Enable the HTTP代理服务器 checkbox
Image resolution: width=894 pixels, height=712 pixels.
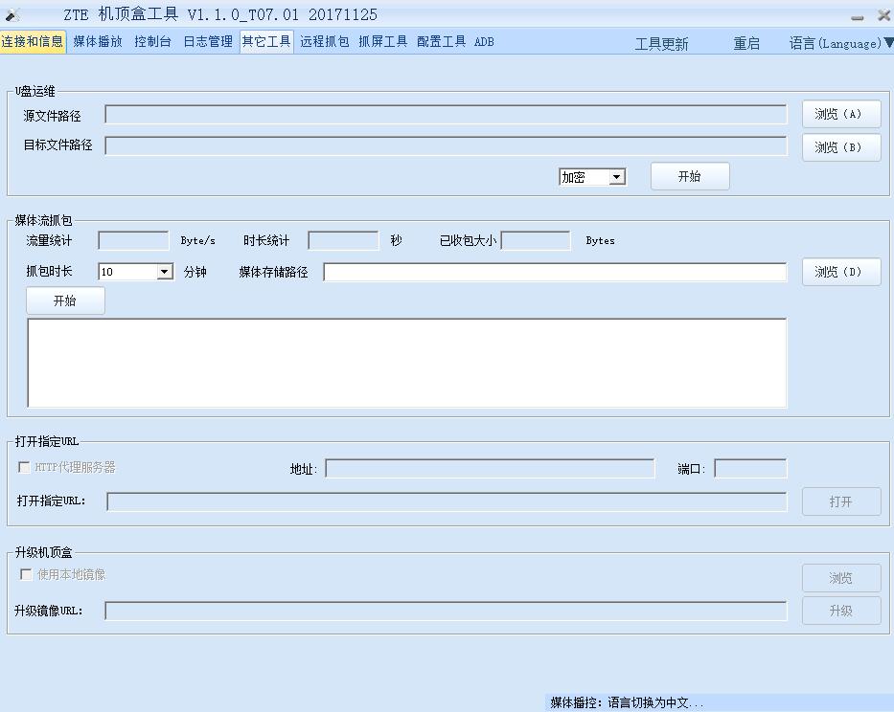click(x=23, y=468)
